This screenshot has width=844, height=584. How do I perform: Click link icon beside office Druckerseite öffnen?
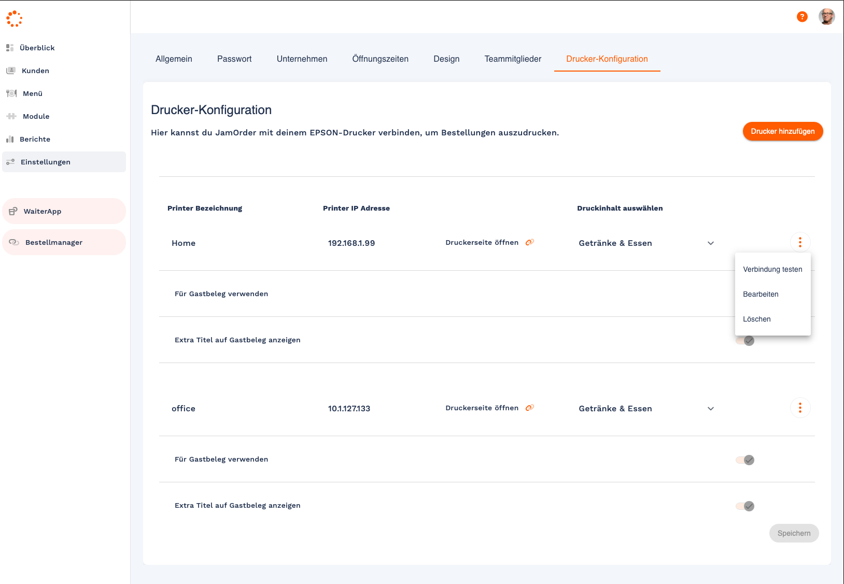tap(529, 408)
